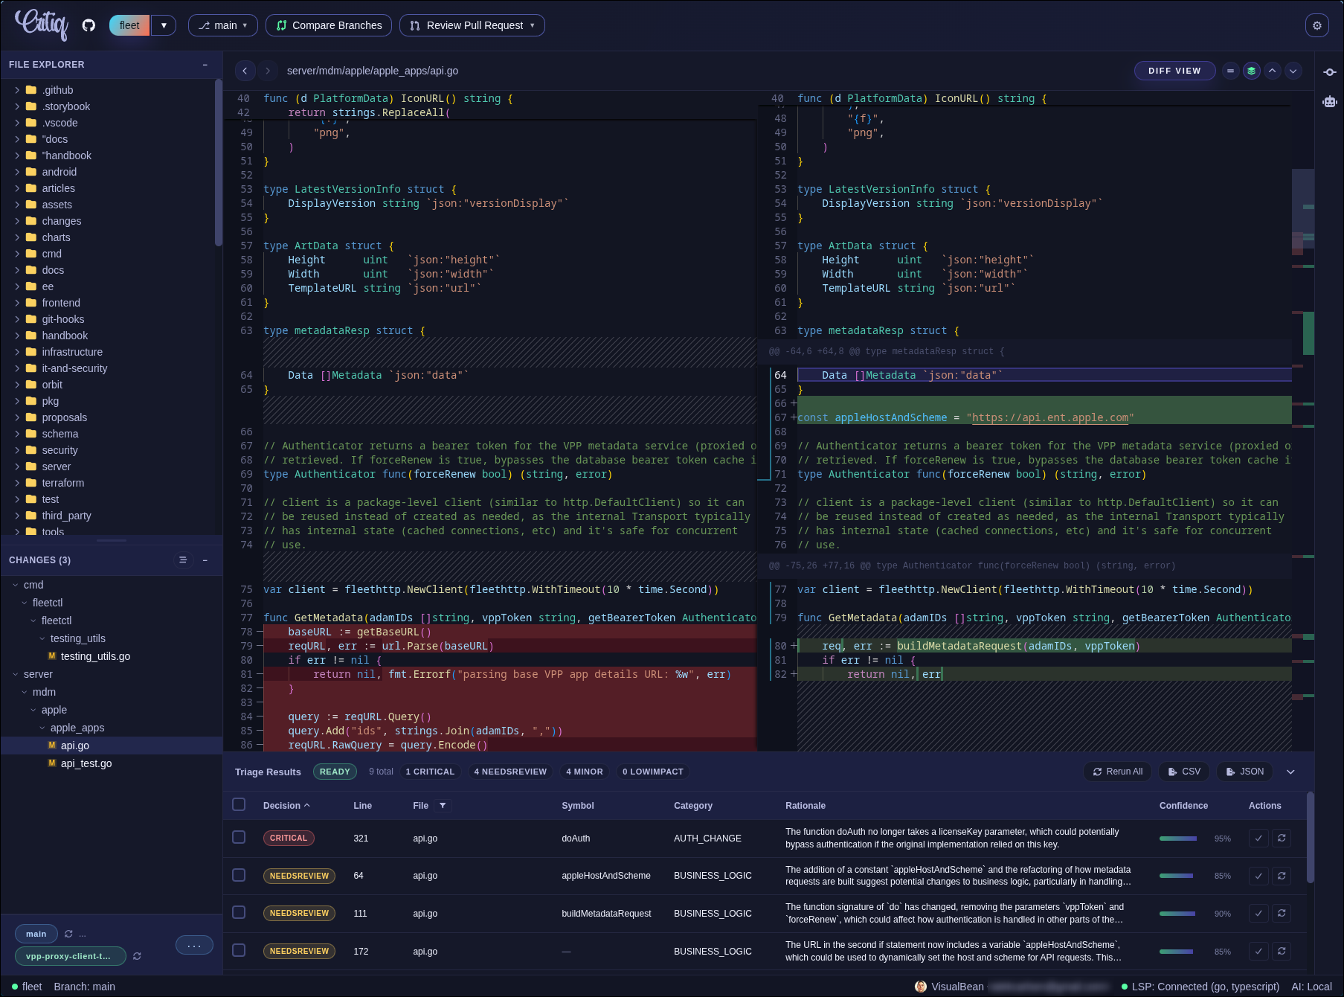Viewport: 1344px width, 997px height.
Task: Open the GitHub icon in header
Action: (x=89, y=25)
